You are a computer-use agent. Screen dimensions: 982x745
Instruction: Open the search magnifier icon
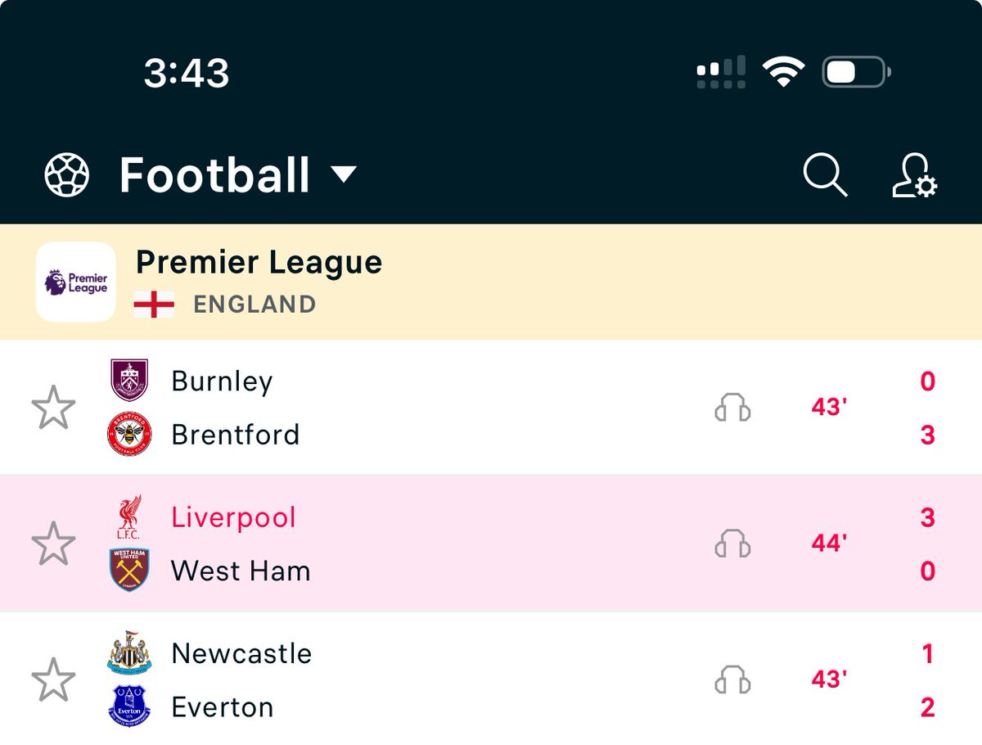[x=825, y=175]
